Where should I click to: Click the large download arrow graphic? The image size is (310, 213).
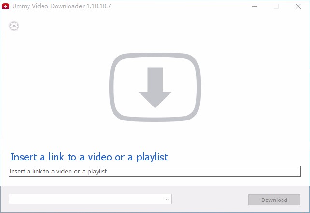(x=155, y=87)
